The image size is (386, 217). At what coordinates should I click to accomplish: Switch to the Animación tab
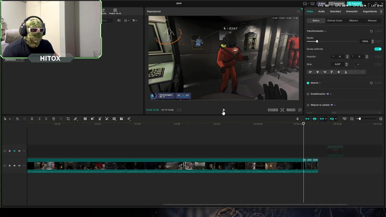click(352, 11)
